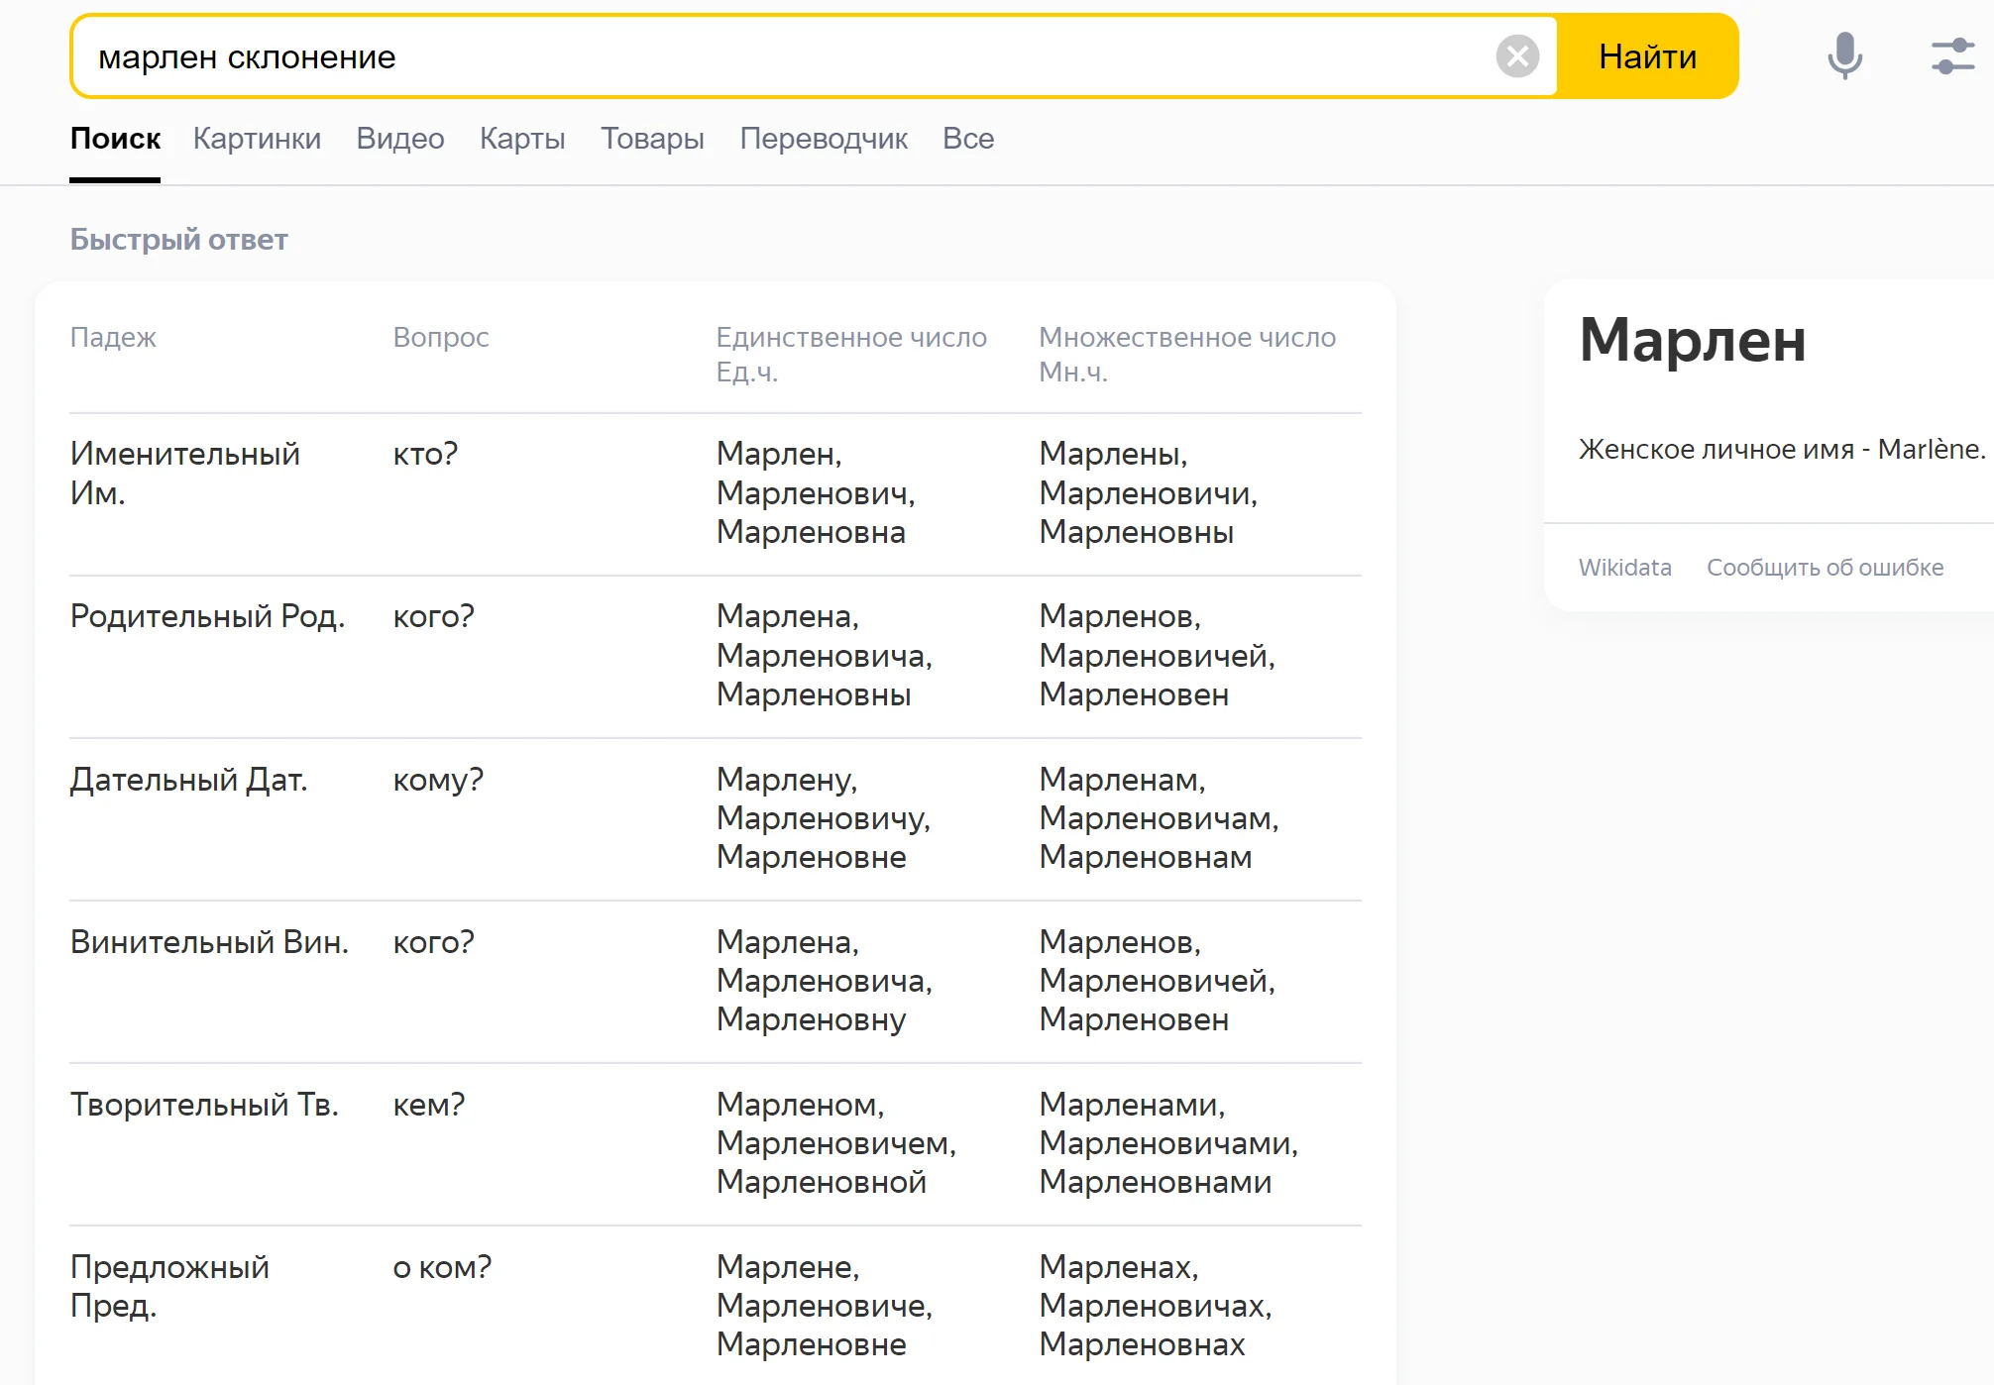Image resolution: width=1994 pixels, height=1385 pixels.
Task: Expand the Все services menu
Action: (967, 139)
